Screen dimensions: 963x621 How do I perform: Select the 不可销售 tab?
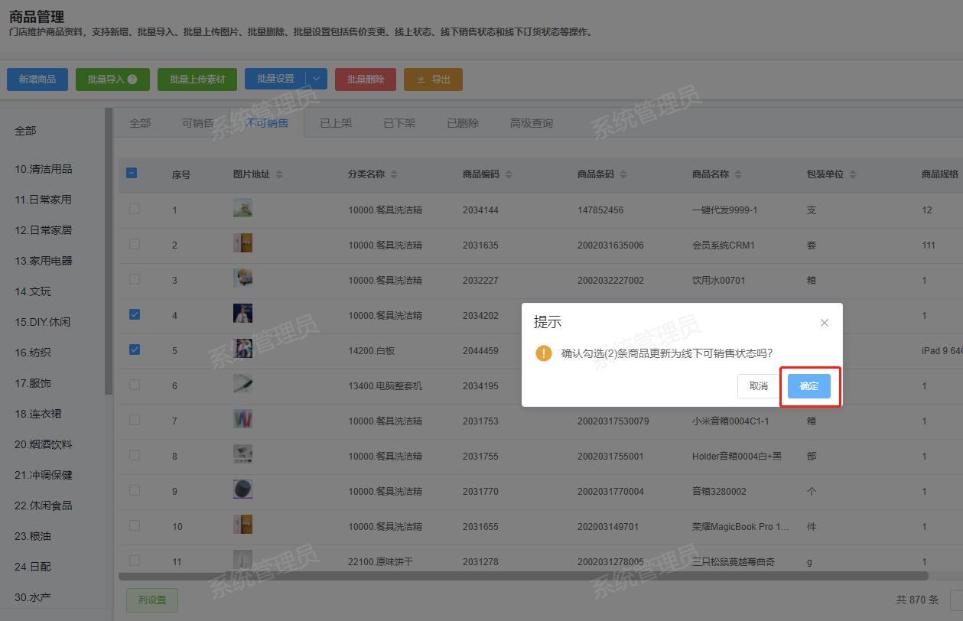(267, 123)
